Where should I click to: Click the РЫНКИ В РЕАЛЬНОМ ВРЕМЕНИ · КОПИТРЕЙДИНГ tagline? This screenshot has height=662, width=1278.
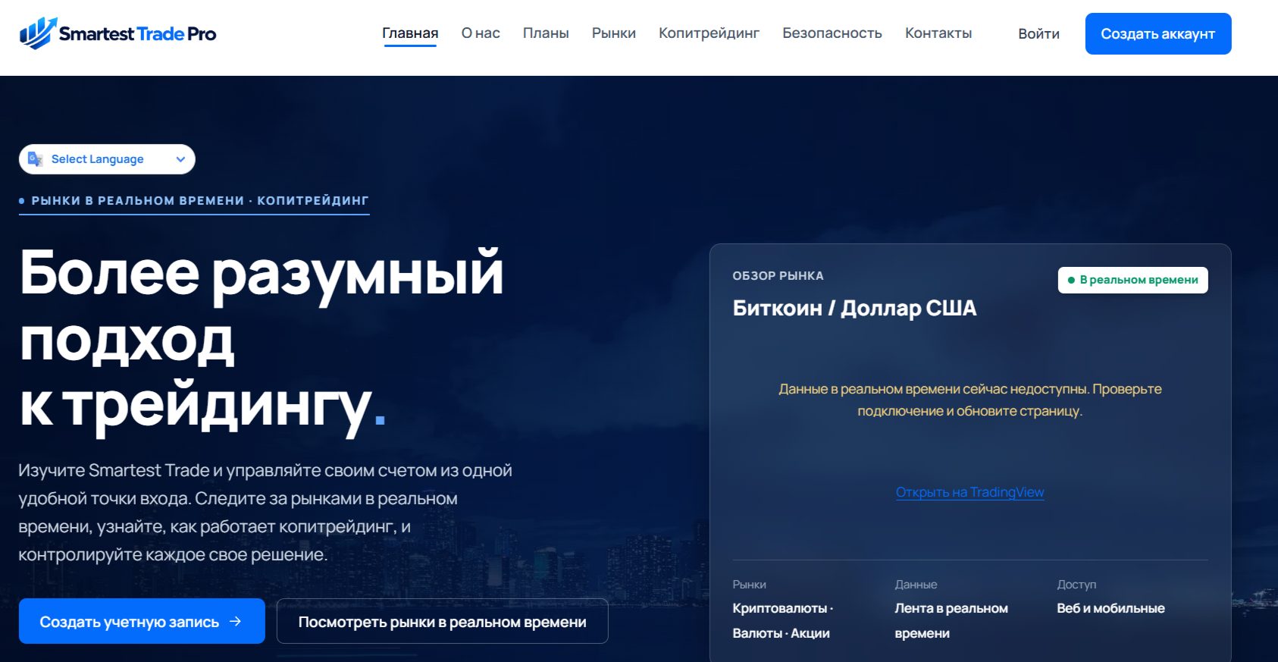199,201
